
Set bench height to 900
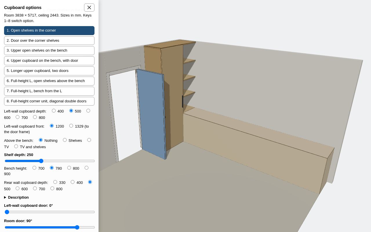[x=86, y=168]
